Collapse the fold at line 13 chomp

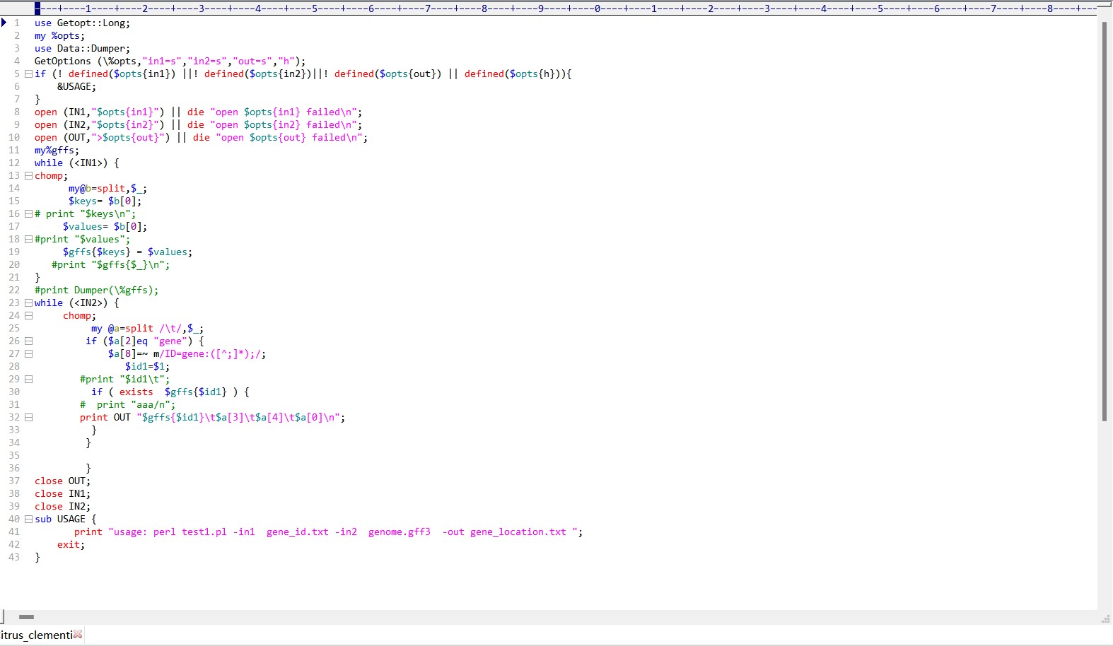click(x=28, y=175)
